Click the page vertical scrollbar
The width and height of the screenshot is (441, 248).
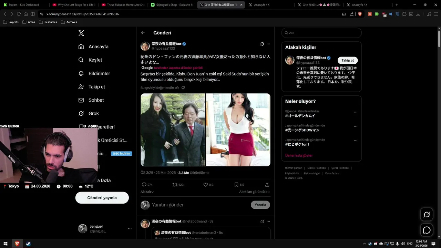439,39
